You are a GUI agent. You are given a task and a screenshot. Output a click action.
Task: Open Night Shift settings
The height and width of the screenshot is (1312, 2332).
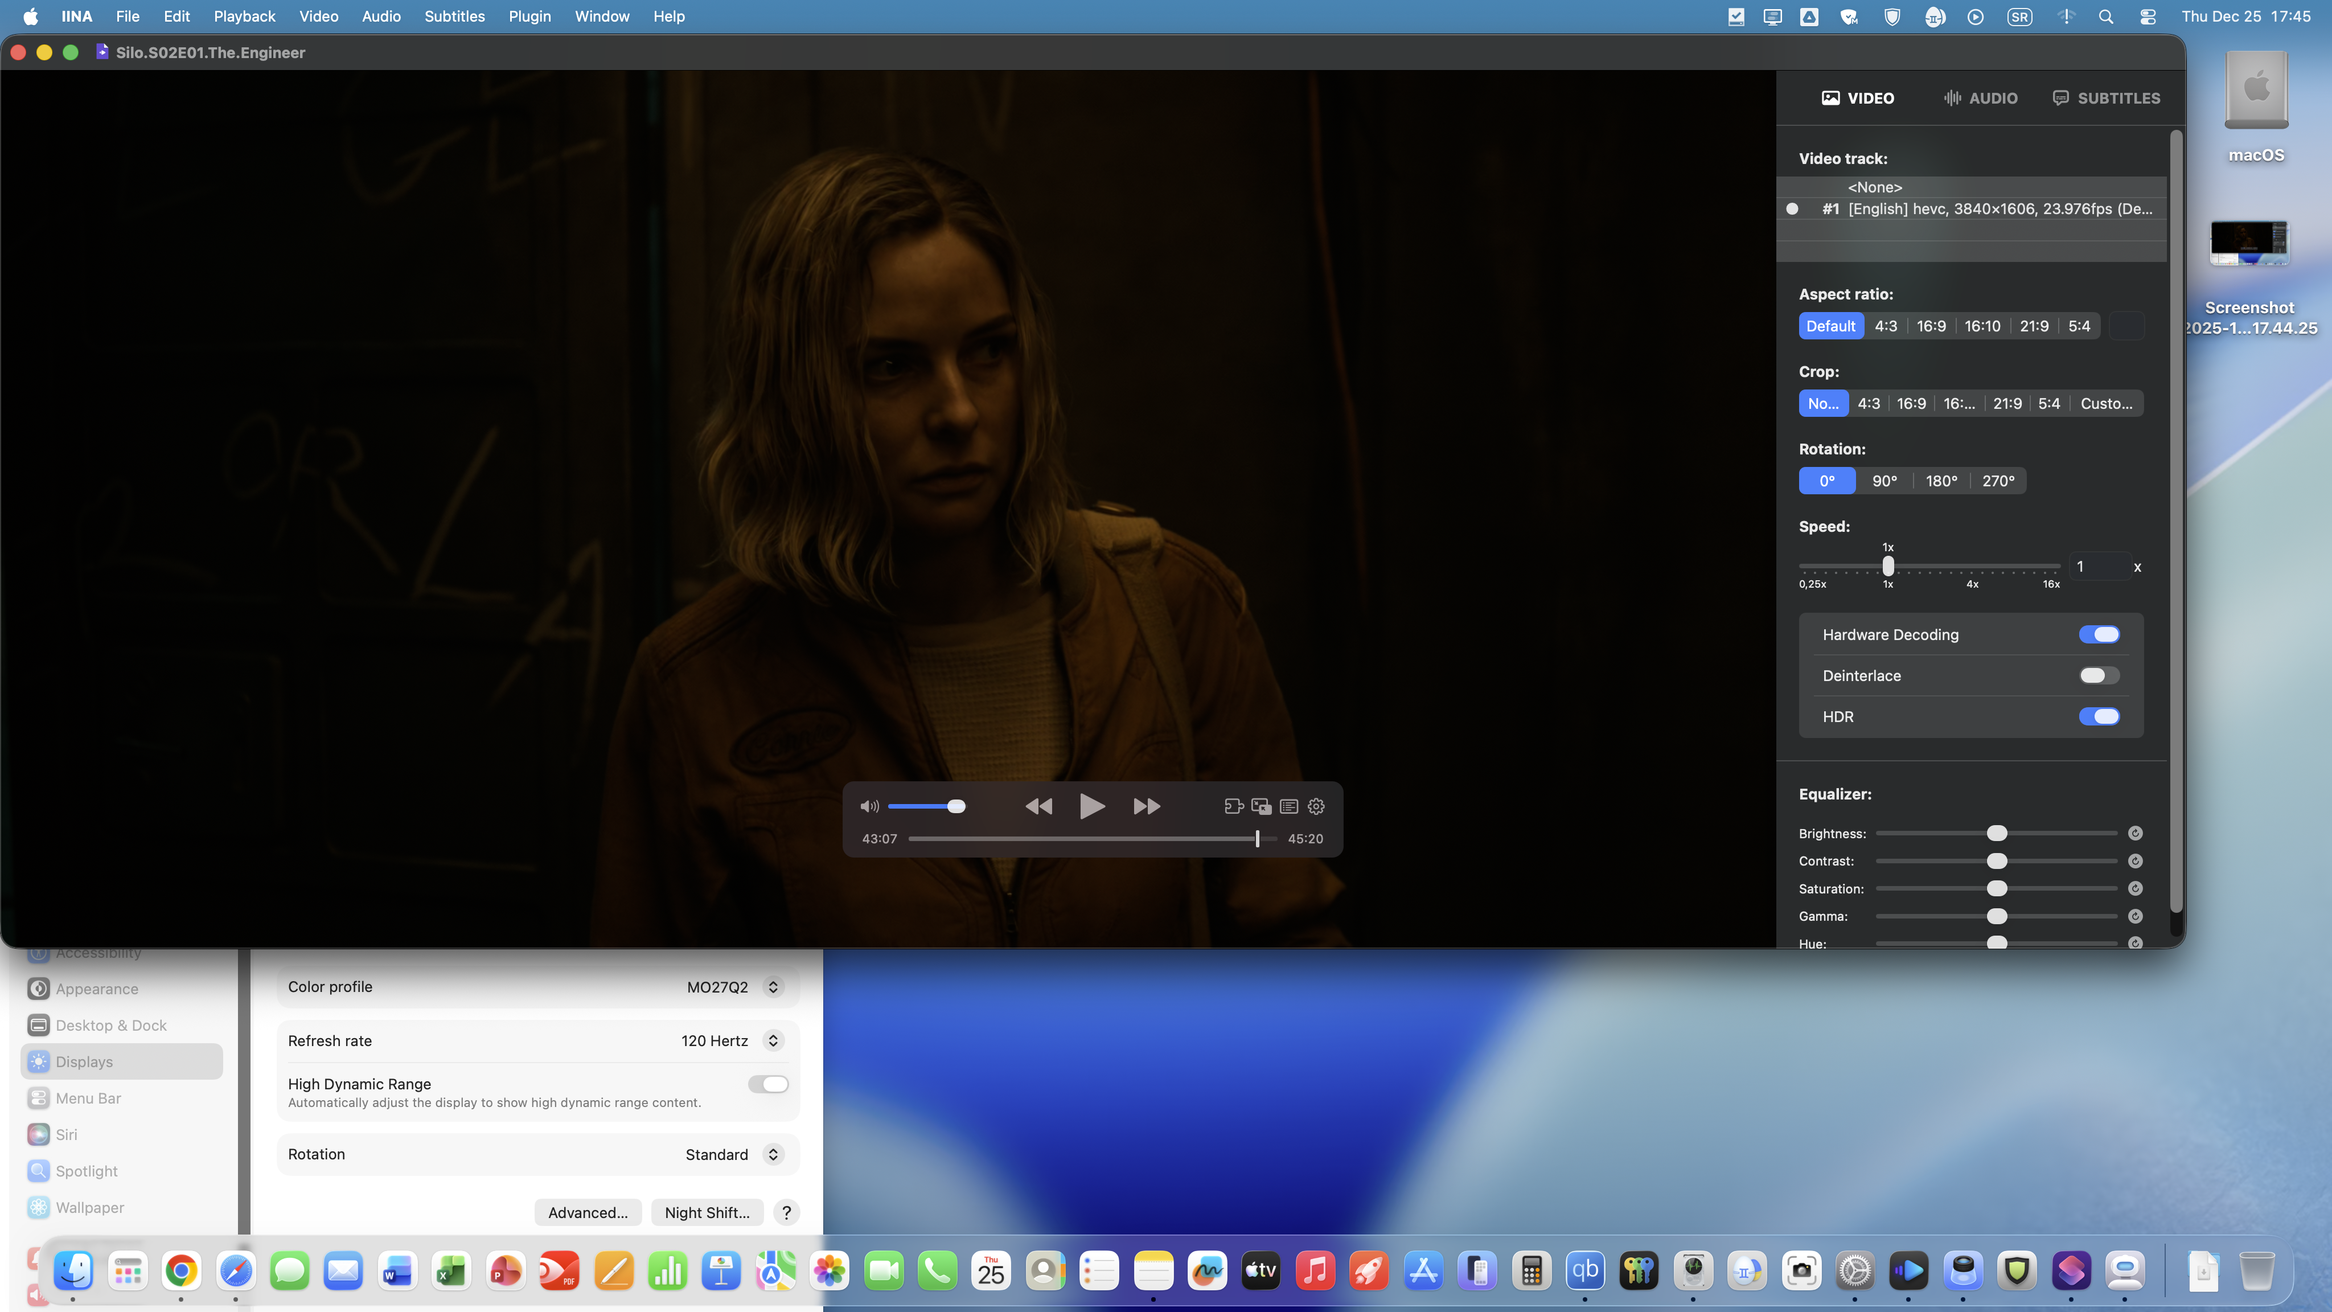(706, 1212)
